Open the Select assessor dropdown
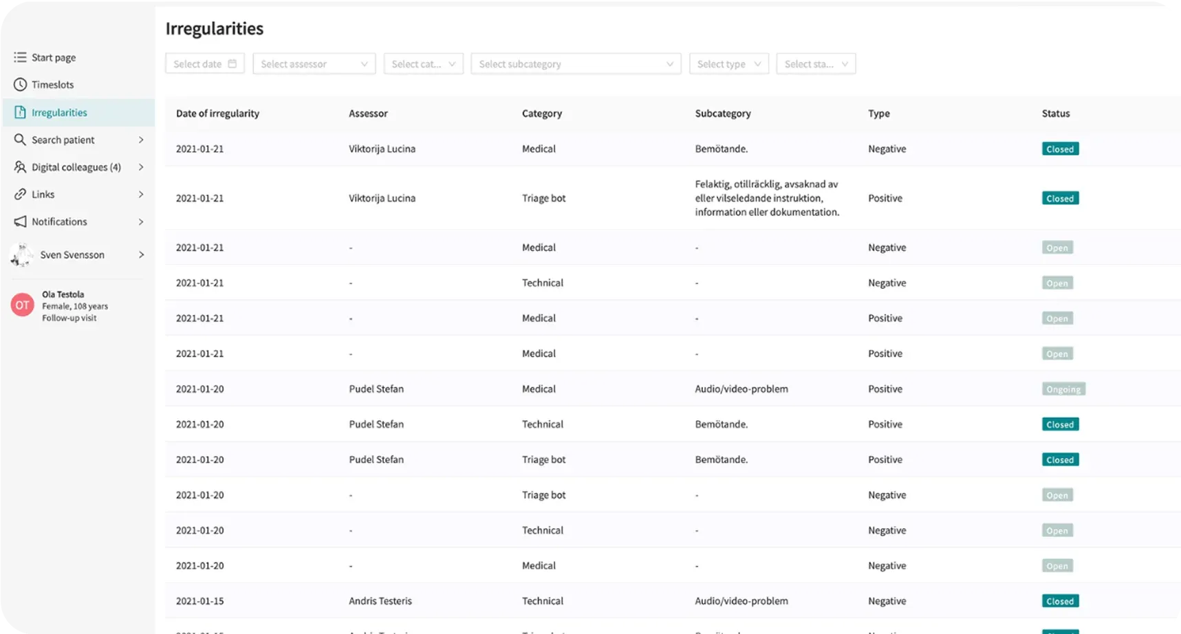 coord(314,64)
